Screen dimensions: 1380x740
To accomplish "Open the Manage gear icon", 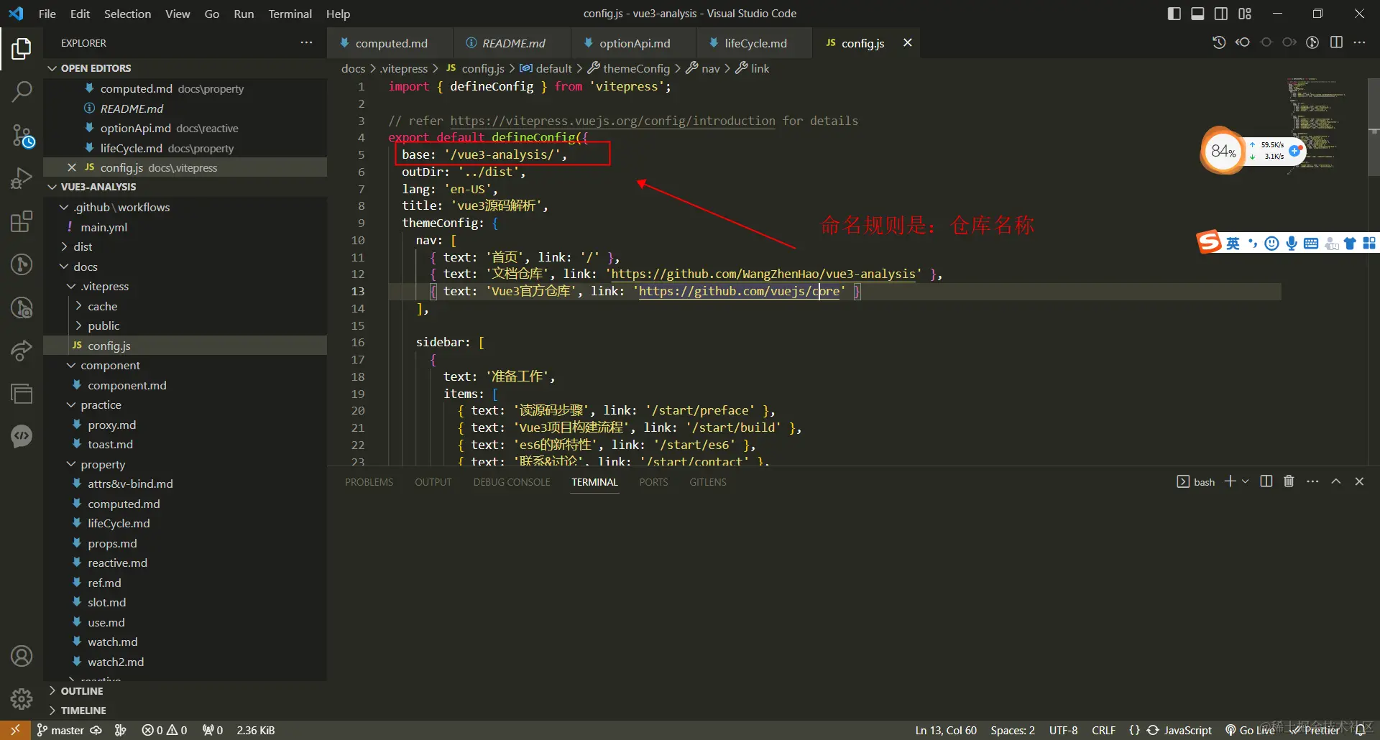I will coord(22,698).
